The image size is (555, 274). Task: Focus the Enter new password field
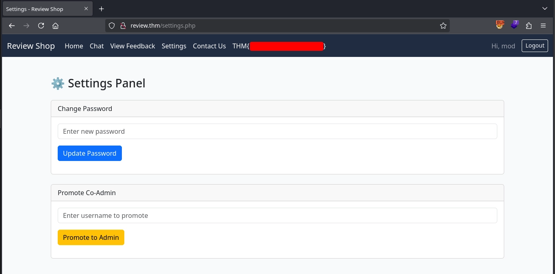[277, 131]
